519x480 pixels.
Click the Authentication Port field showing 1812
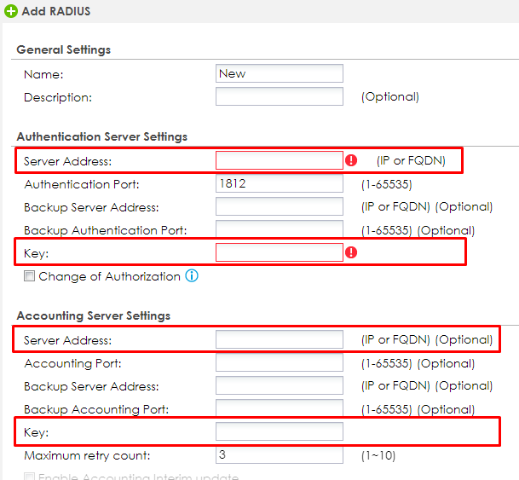280,183
